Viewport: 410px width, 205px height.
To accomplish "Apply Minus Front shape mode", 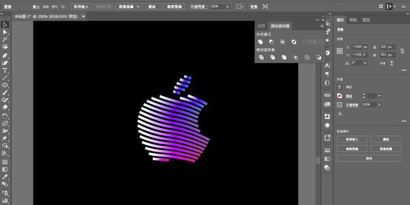I will pyautogui.click(x=272, y=42).
